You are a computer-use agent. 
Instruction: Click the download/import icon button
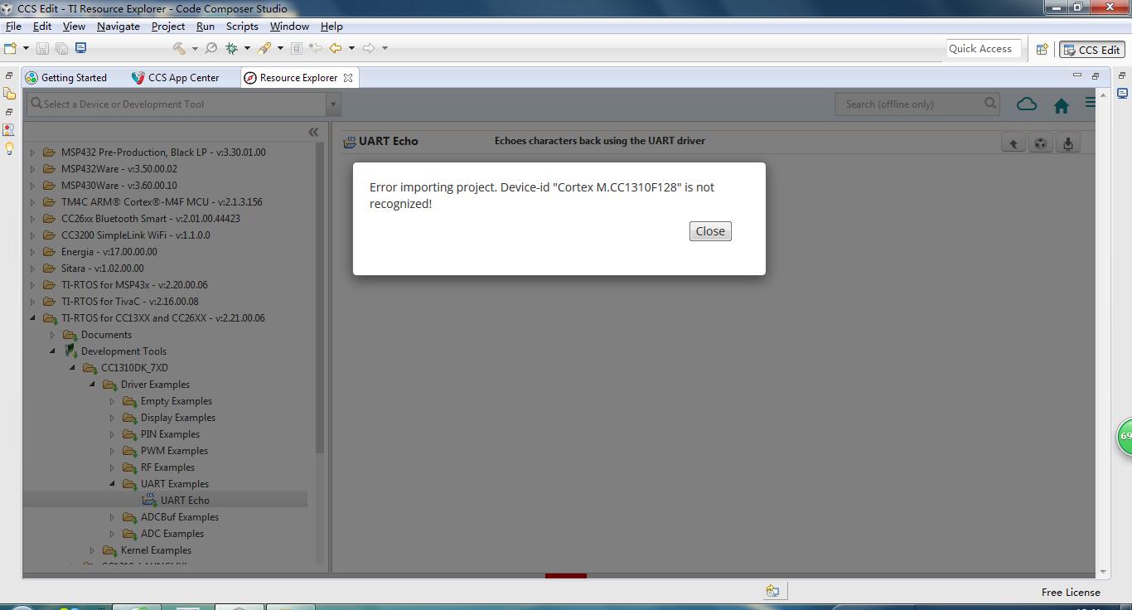1068,143
